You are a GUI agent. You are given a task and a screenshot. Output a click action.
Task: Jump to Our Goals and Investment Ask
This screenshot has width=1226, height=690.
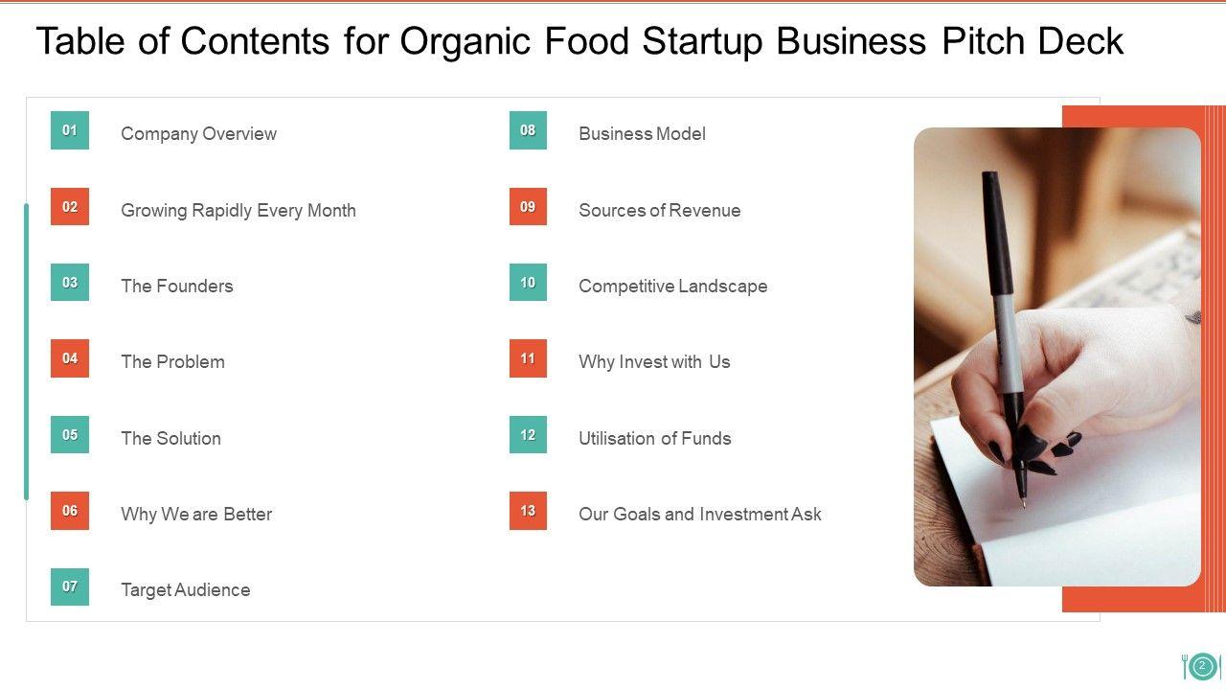pos(699,515)
